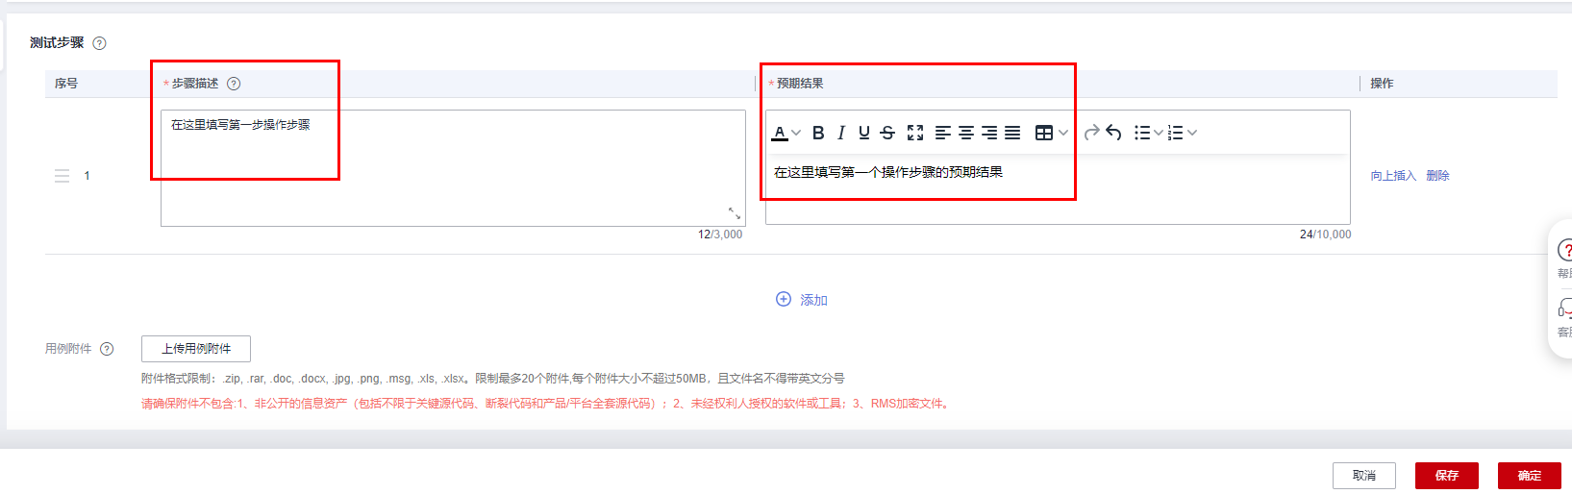This screenshot has height=494, width=1572.
Task: Click 删除 to delete step 1
Action: 1437,176
